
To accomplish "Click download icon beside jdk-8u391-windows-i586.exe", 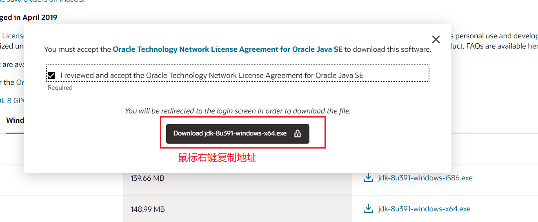I will pyautogui.click(x=368, y=178).
